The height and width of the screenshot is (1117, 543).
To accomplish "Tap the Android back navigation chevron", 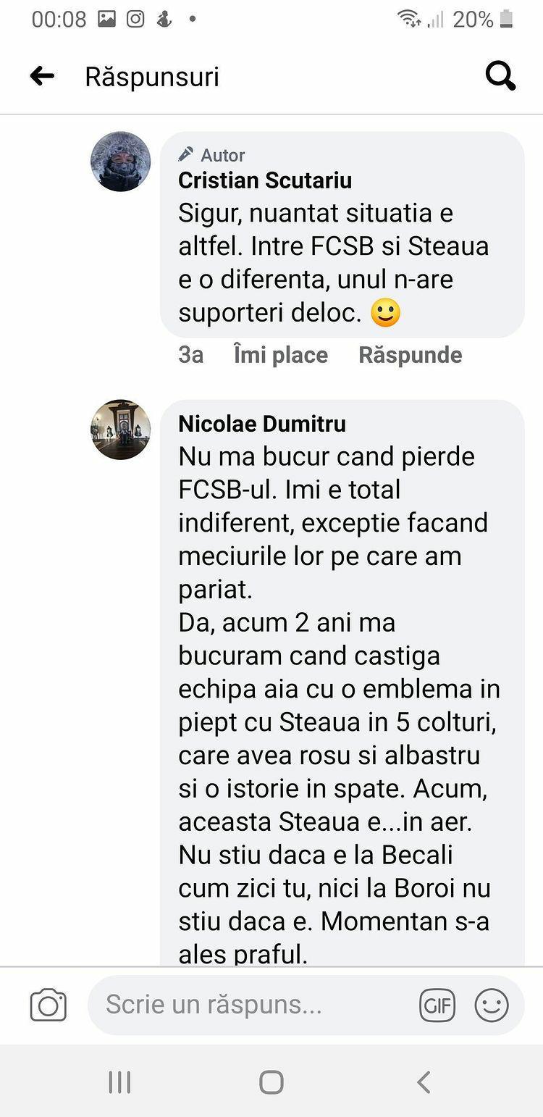I will 424,1082.
